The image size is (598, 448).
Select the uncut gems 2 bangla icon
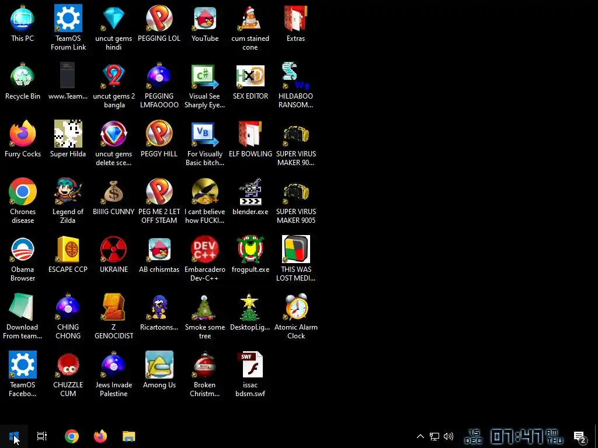[114, 85]
